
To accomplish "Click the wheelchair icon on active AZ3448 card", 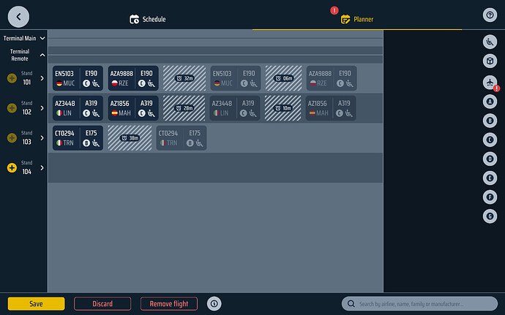I will click(96, 113).
